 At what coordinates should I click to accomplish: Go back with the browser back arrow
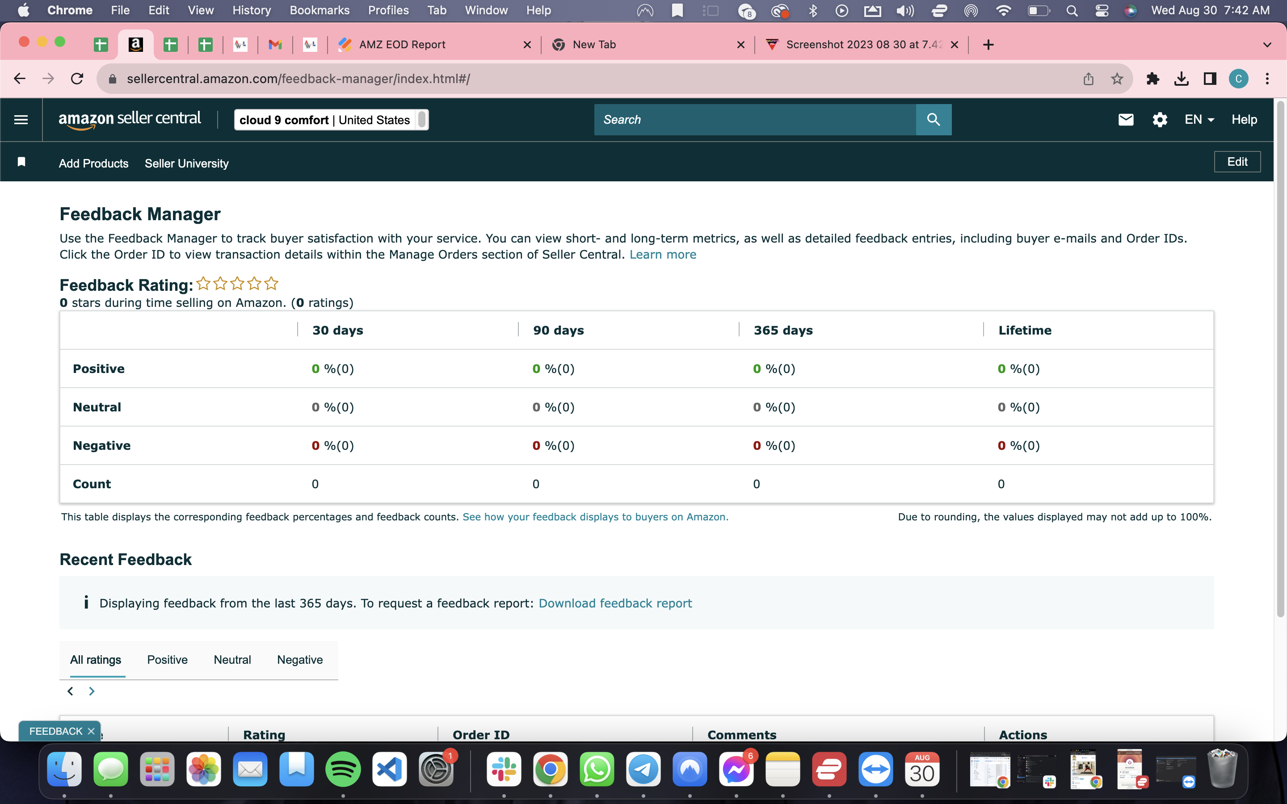(x=20, y=79)
